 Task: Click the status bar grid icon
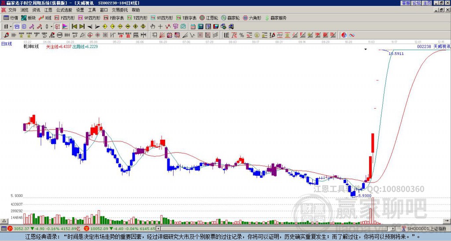[x=4, y=229]
